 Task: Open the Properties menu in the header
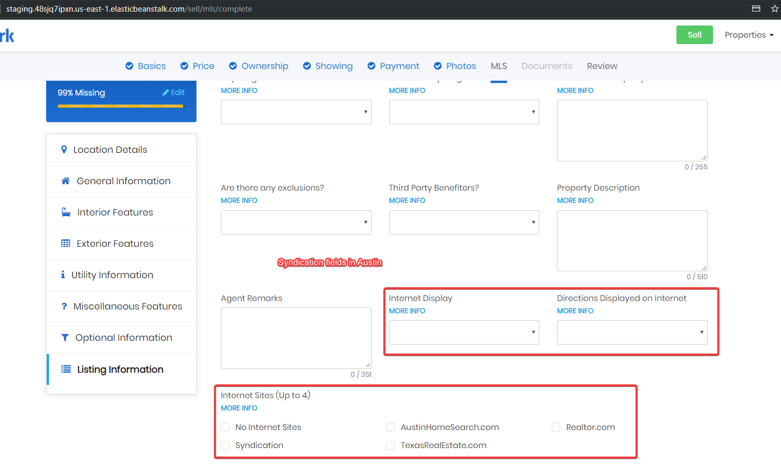click(x=749, y=35)
